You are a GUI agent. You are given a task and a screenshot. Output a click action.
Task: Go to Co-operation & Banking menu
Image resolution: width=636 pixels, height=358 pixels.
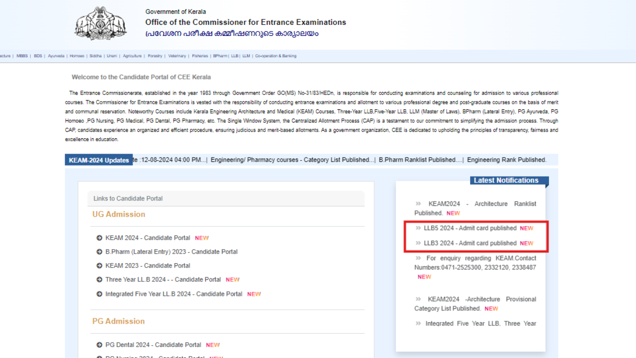(x=276, y=56)
